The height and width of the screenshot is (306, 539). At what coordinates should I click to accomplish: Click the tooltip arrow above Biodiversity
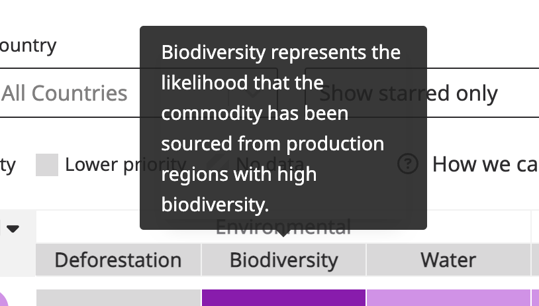click(x=283, y=232)
